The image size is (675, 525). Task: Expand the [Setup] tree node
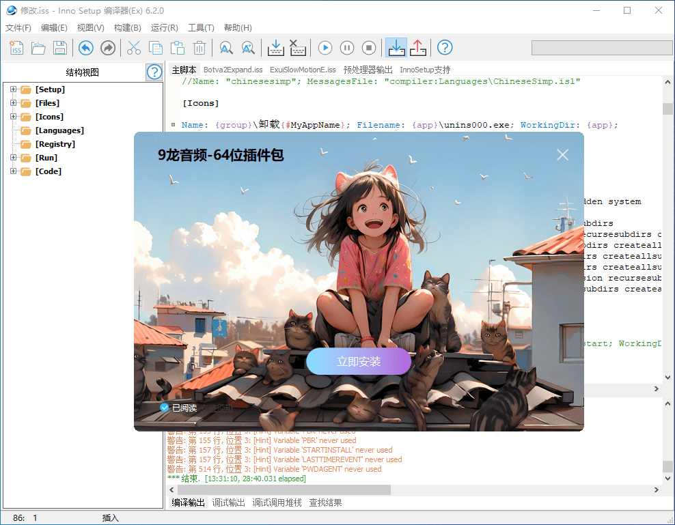pos(13,89)
